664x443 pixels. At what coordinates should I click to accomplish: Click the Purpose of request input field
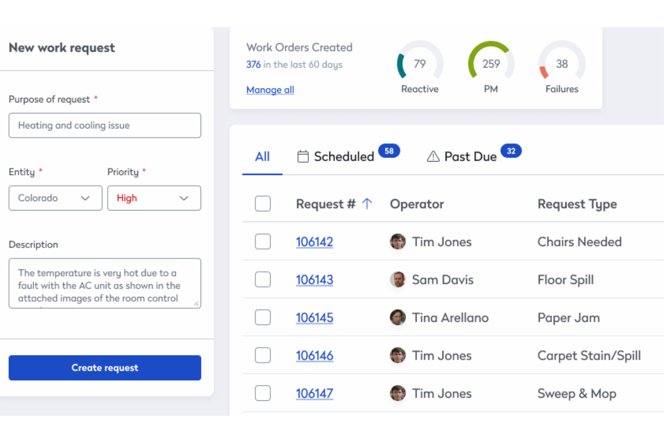coord(105,125)
